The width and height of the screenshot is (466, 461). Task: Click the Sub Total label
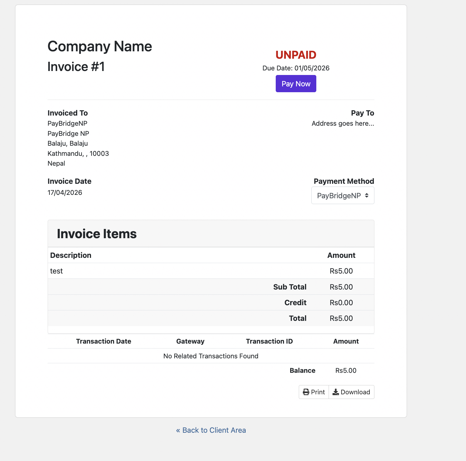tap(290, 287)
